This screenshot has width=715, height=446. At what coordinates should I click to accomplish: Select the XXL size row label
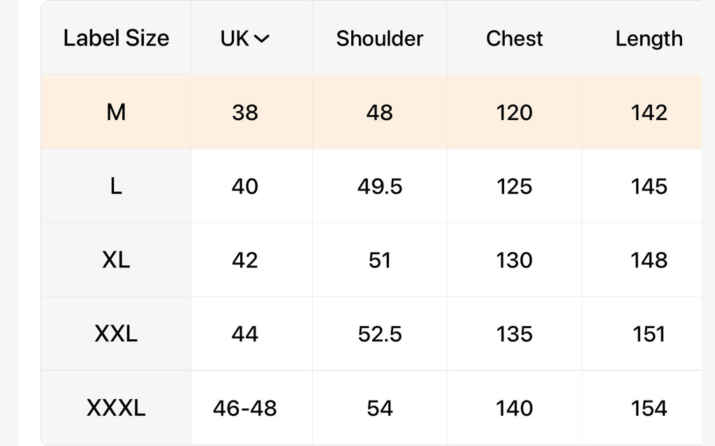117,334
